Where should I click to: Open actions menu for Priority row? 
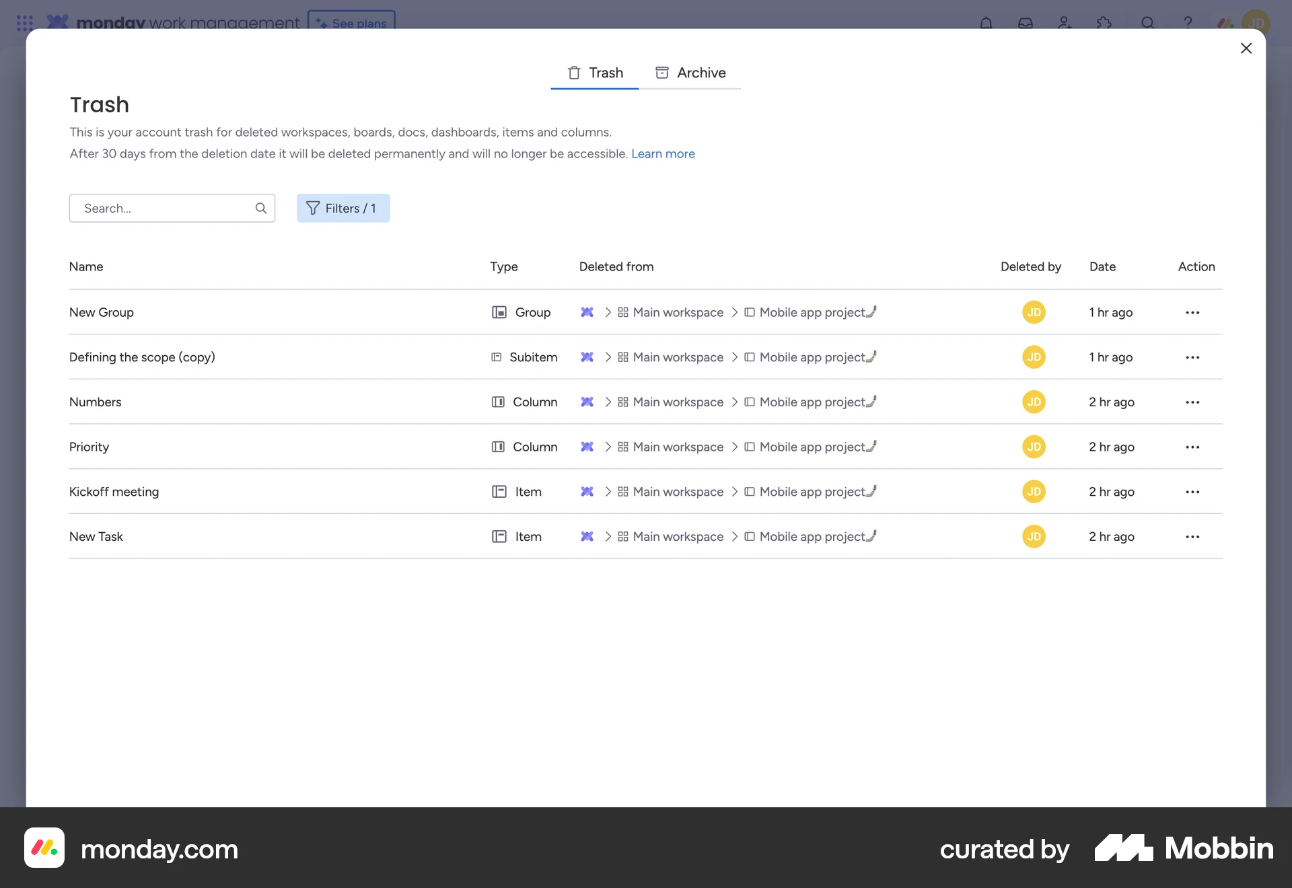tap(1192, 447)
